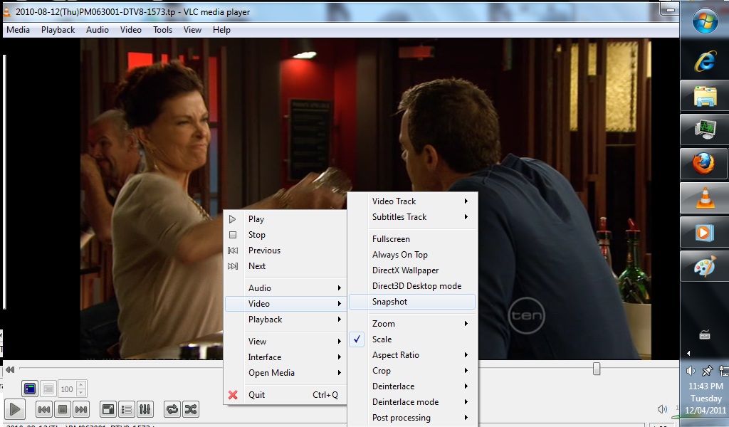Screen dimensions: 729x427
Task: Click the seek bar position handle
Action: tap(597, 369)
